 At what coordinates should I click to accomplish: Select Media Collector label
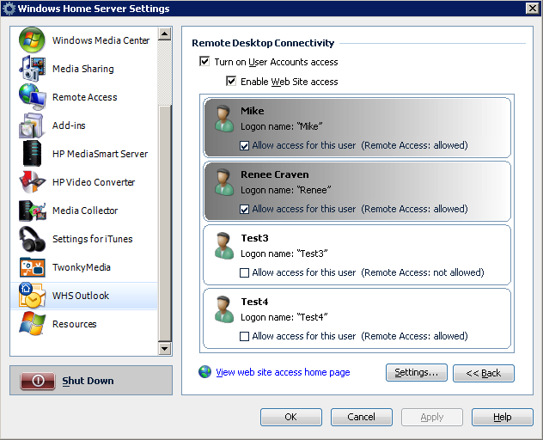[x=85, y=211]
